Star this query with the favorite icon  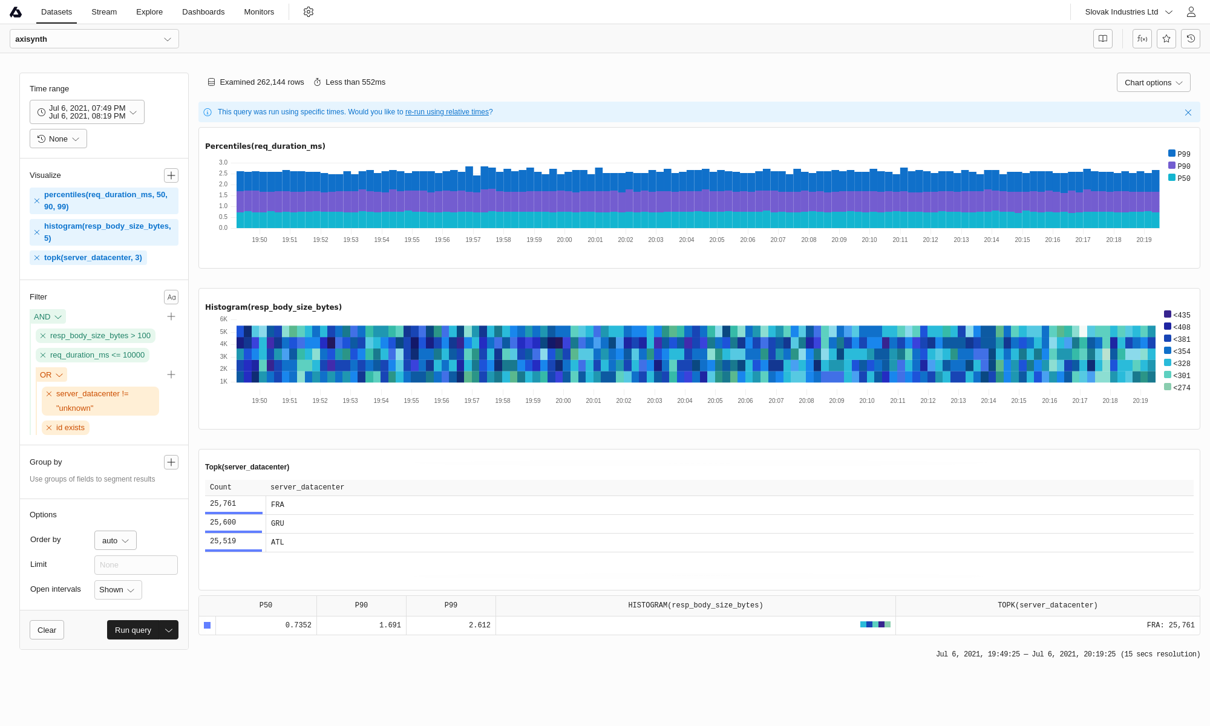[x=1166, y=39]
